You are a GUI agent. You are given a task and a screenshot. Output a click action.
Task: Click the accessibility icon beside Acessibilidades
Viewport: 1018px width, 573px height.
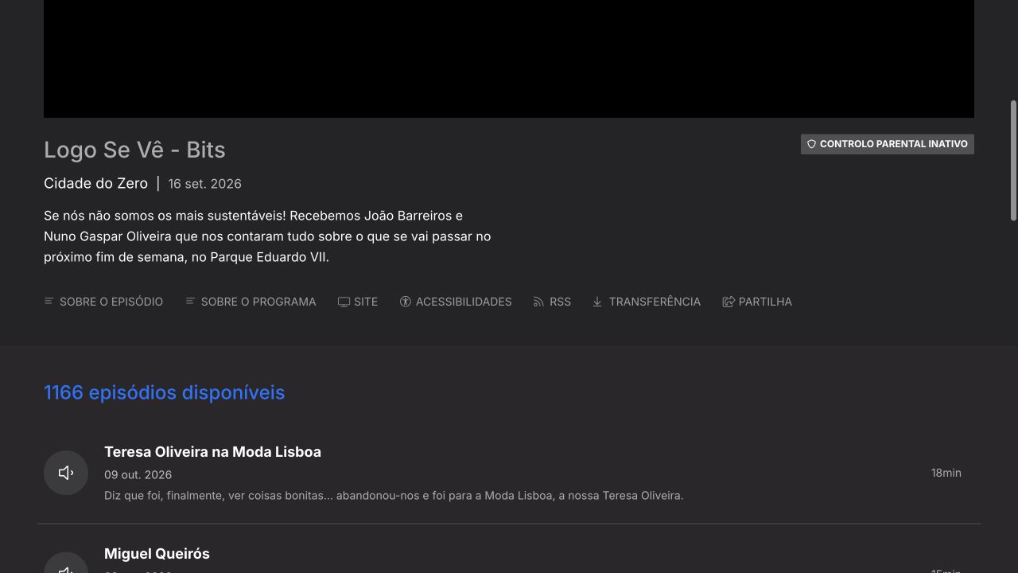[x=406, y=302]
